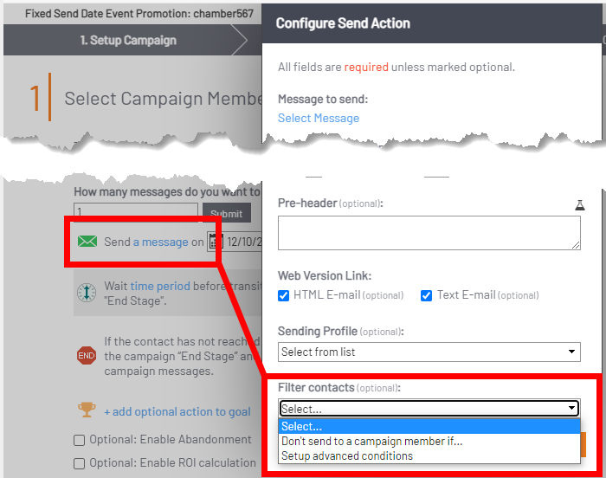This screenshot has height=478, width=606.
Task: Open the "add optional action to goal" link
Action: coord(177,411)
